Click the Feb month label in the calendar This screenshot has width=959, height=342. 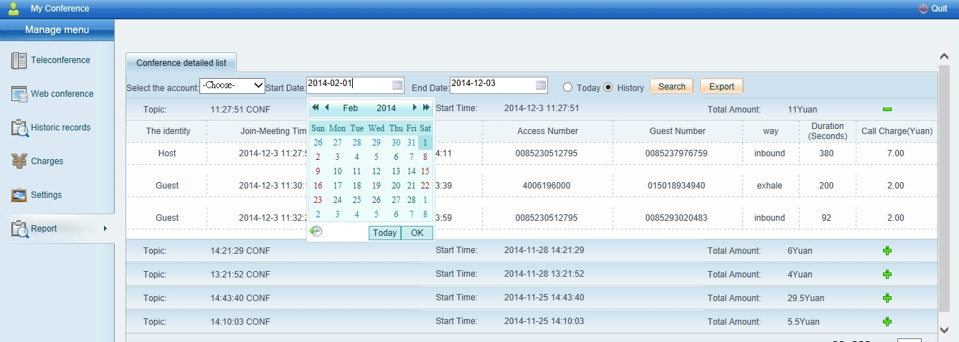click(x=350, y=108)
